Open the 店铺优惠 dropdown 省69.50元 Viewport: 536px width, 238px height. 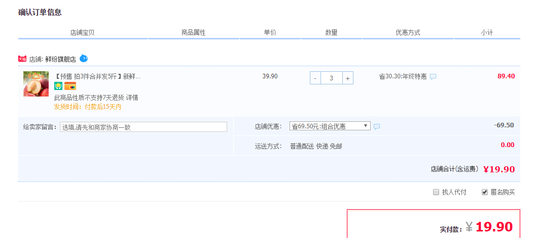[x=330, y=126]
